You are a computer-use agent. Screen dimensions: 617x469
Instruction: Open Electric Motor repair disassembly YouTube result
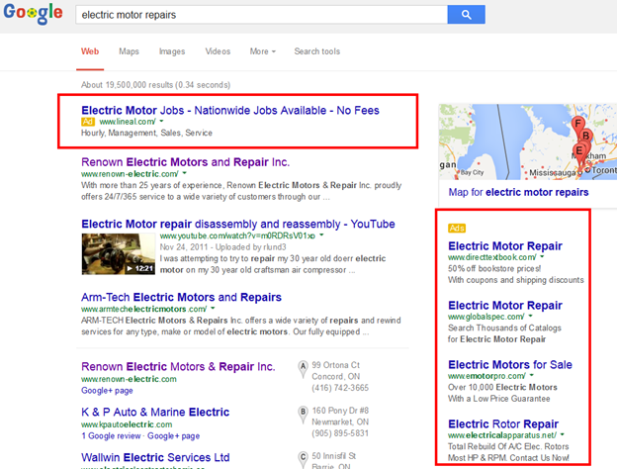coord(238,224)
